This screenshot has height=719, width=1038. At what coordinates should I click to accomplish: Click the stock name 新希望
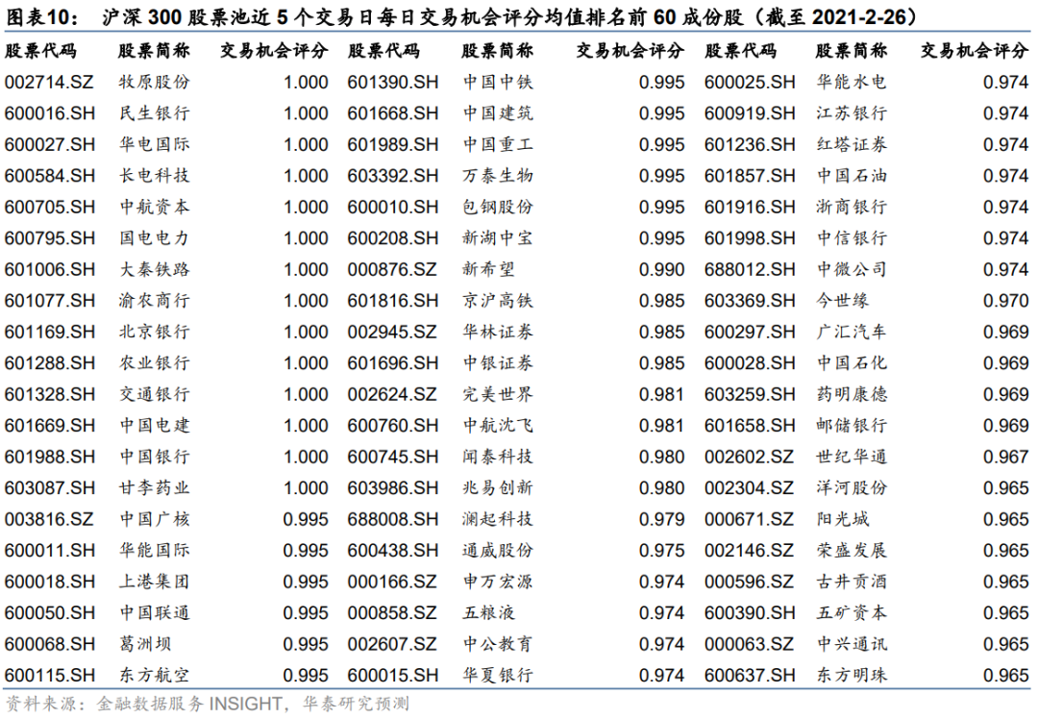[488, 269]
